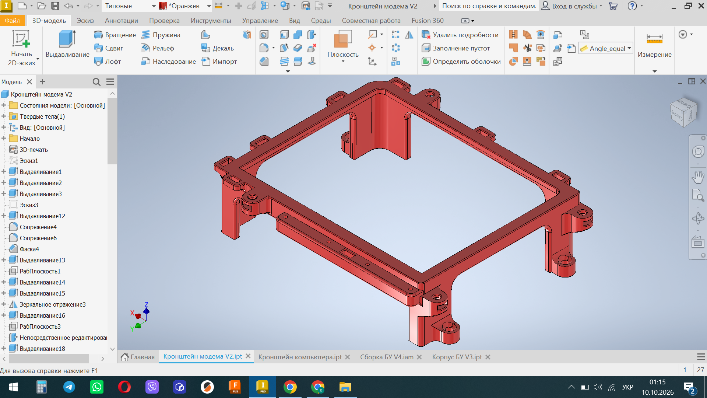Open Inventor Pro from the Windows taskbar
Viewport: 707px width, 398px height.
(x=263, y=387)
